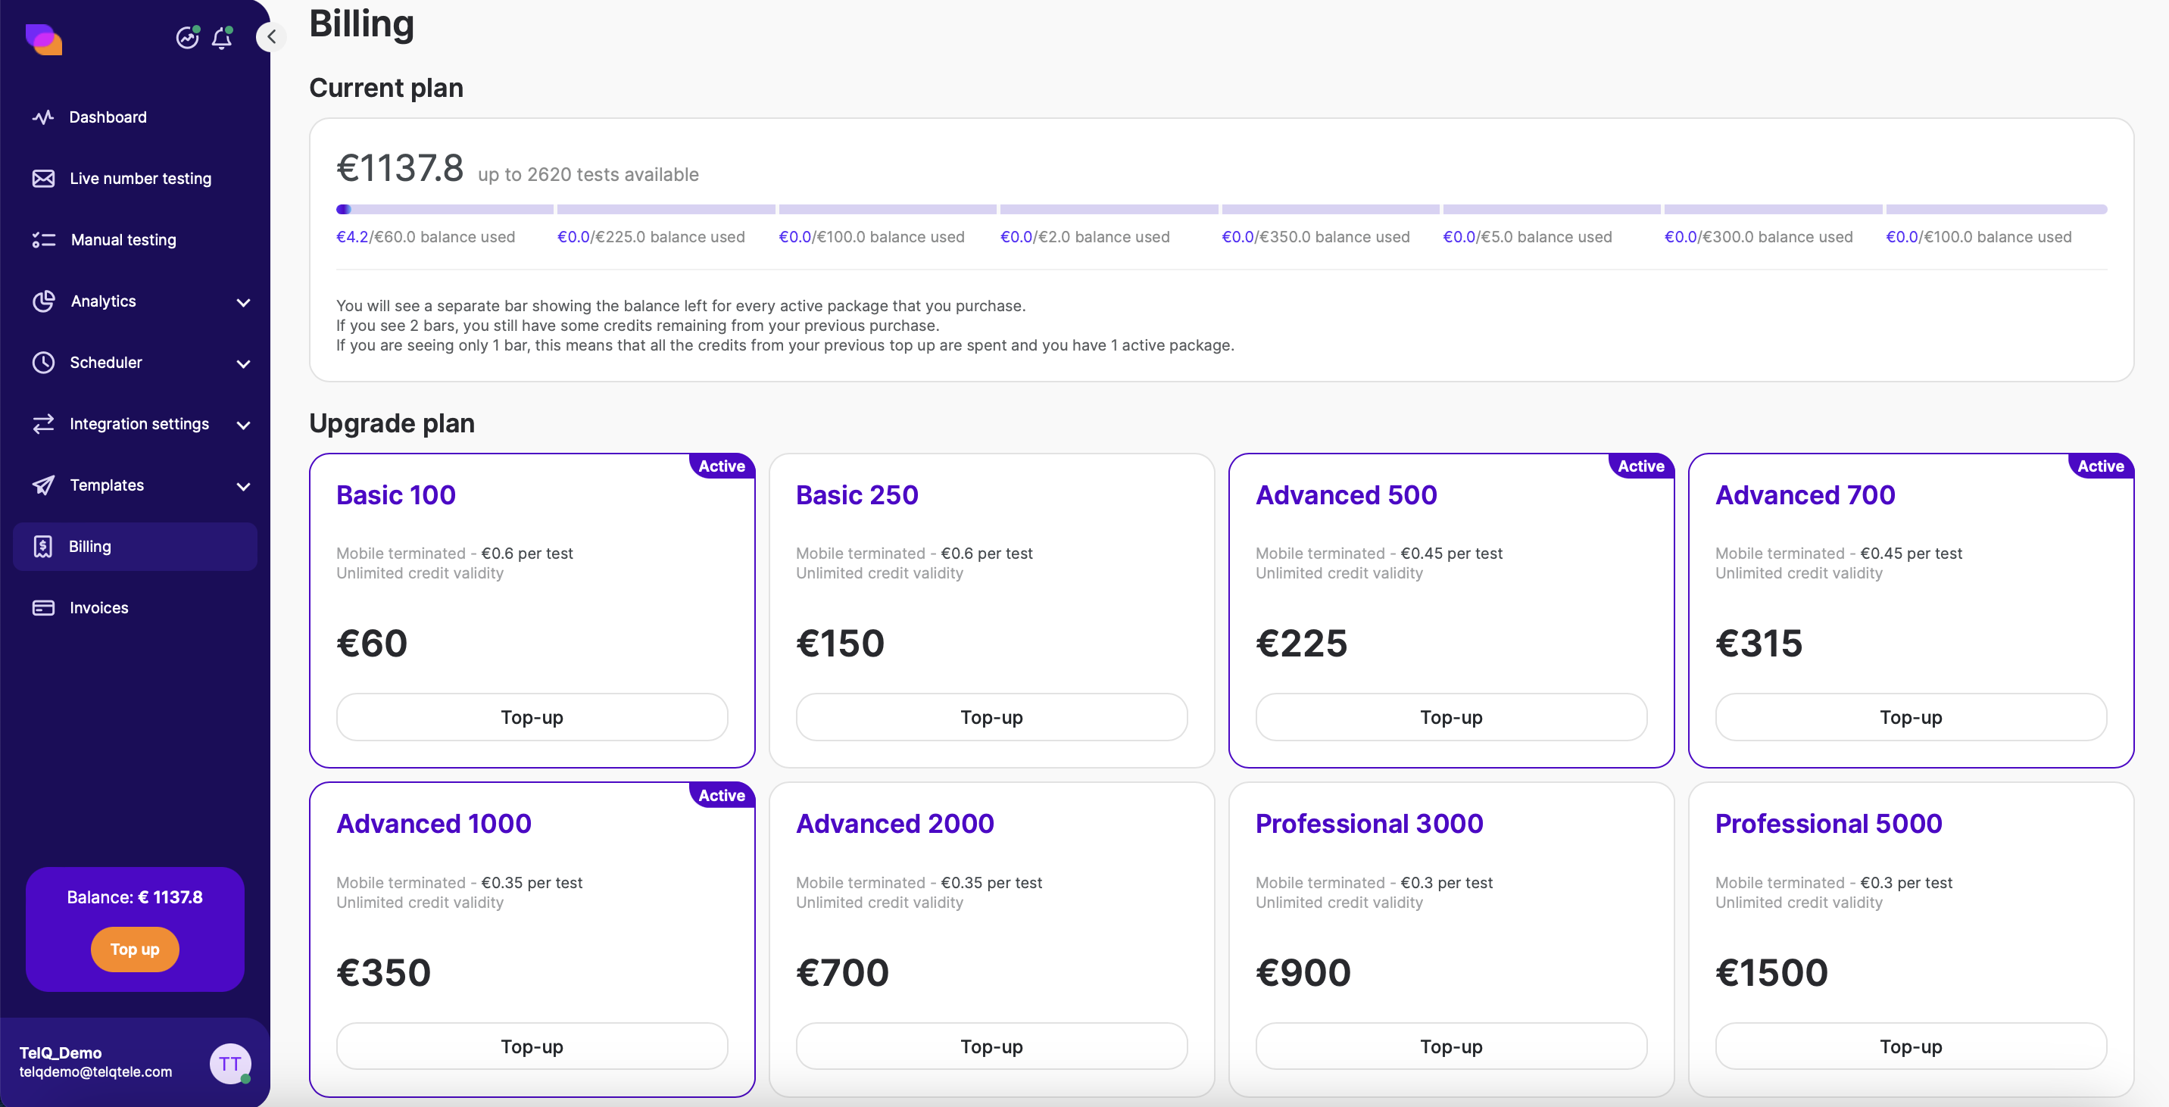Open the status chart icon in sidebar header

[x=187, y=37]
